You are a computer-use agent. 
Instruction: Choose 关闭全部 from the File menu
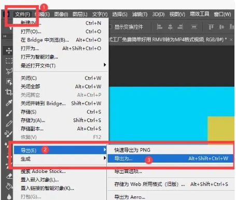(x=61, y=87)
